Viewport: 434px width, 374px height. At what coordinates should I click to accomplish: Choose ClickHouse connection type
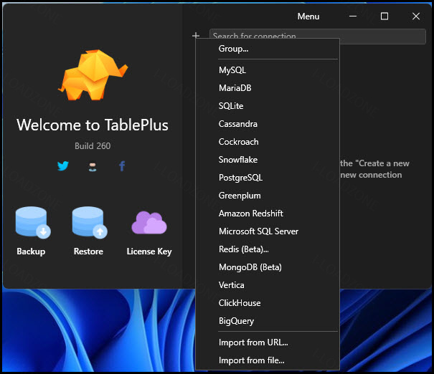[268, 303]
